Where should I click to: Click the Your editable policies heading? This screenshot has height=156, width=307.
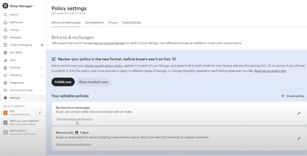click(70, 96)
